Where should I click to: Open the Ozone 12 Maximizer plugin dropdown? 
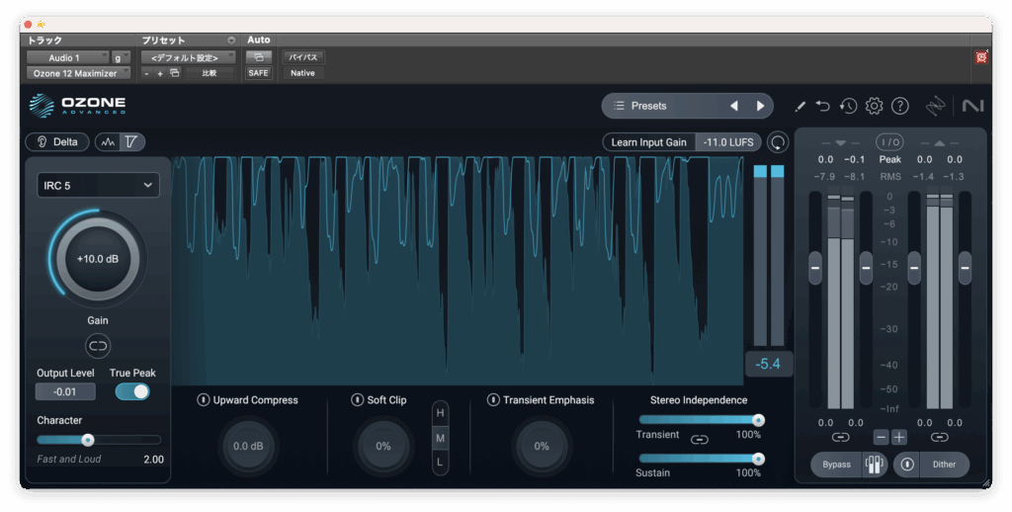[77, 73]
